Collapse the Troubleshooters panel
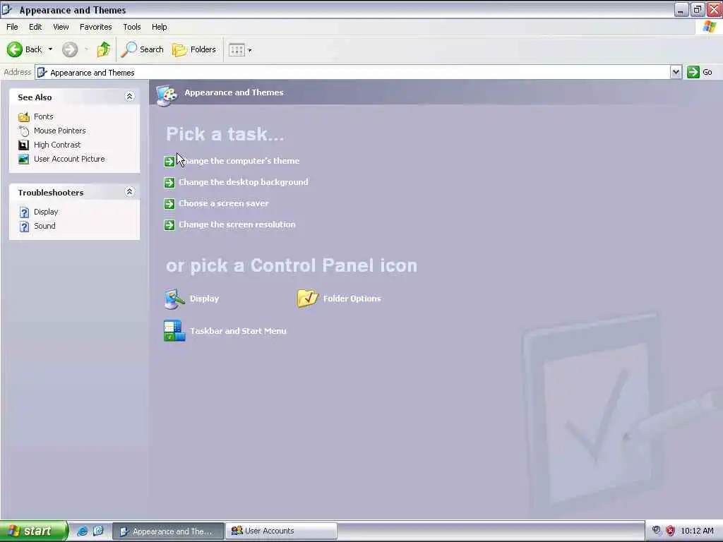 click(130, 192)
